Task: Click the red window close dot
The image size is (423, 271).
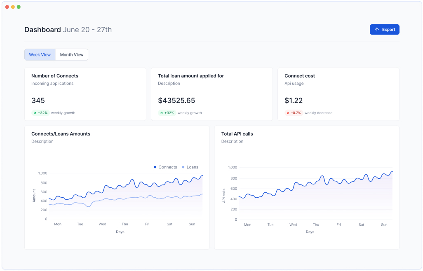Action: pyautogui.click(x=7, y=7)
